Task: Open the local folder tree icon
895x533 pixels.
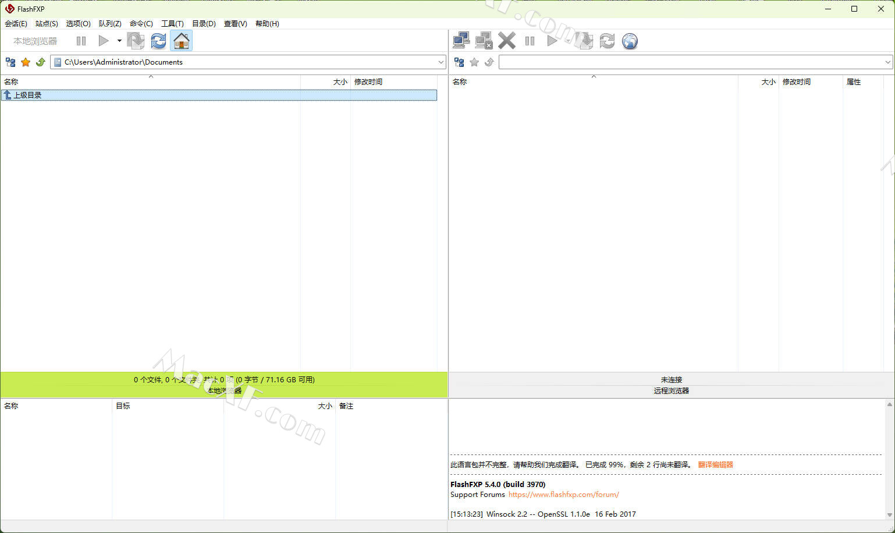Action: coord(10,62)
